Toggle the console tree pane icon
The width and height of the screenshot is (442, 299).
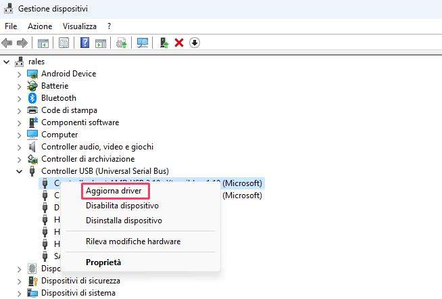click(43, 43)
